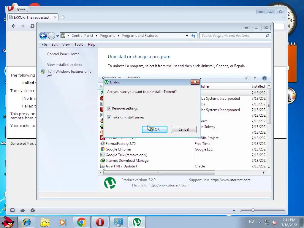Expand arrow after Programs breadcrumb
Screen dimensions: 304x228
tap(118, 36)
